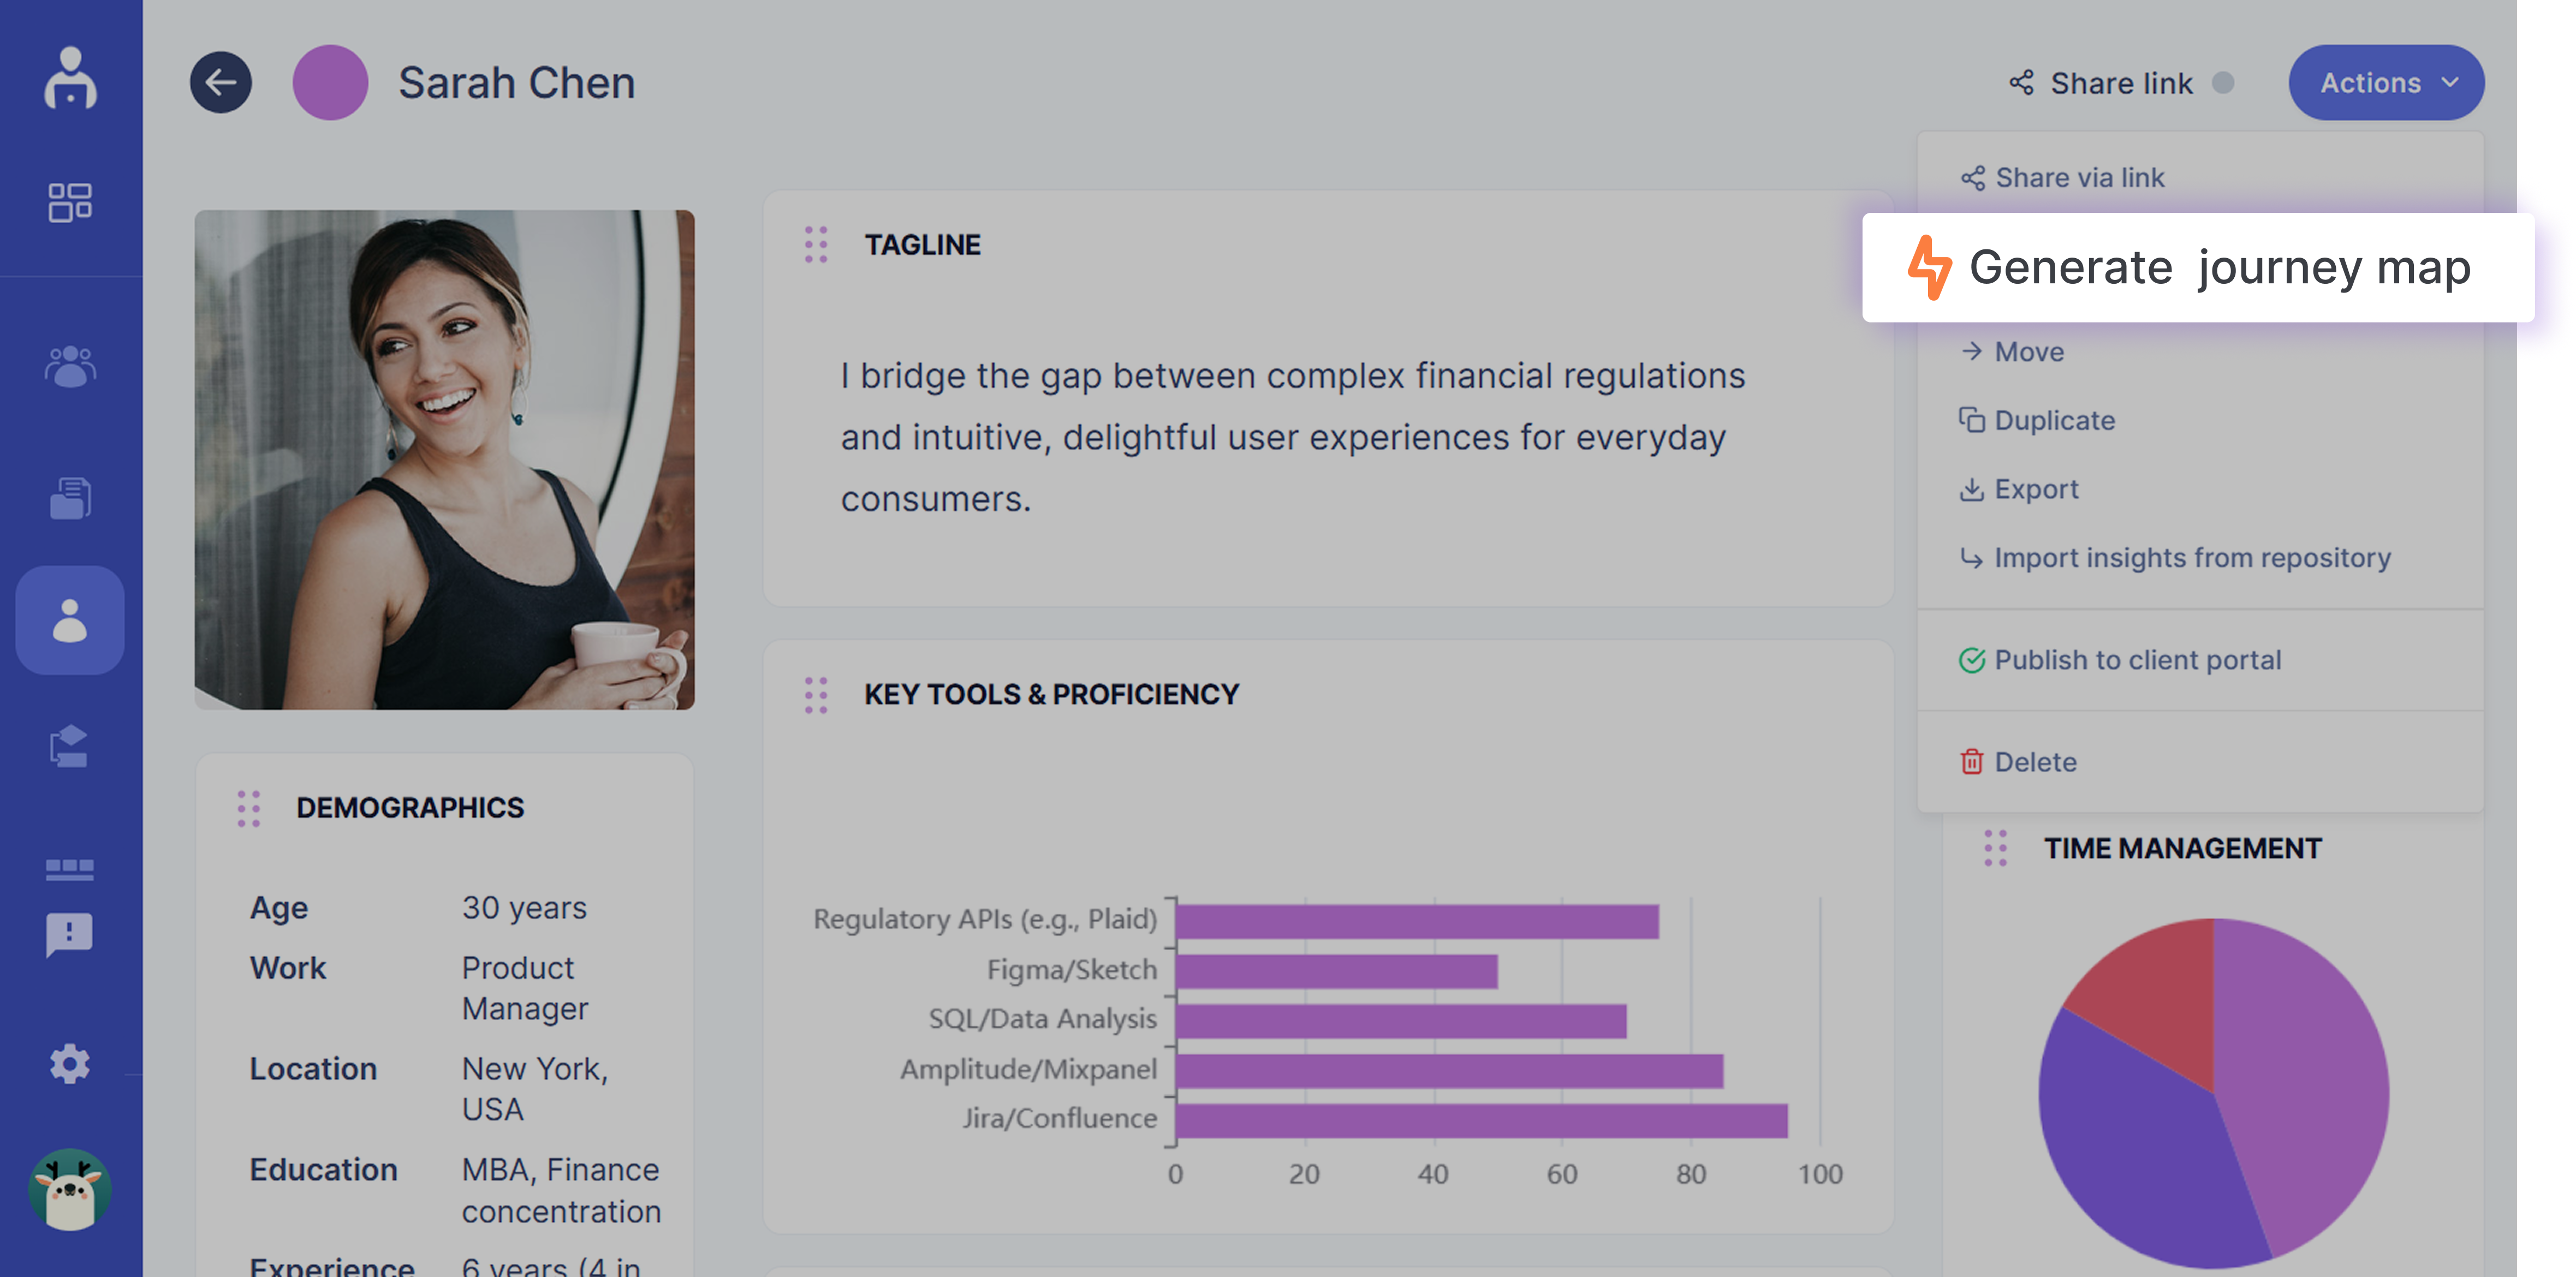Image resolution: width=2576 pixels, height=1277 pixels.
Task: Click the back arrow next to Sarah Chen
Action: coord(220,83)
